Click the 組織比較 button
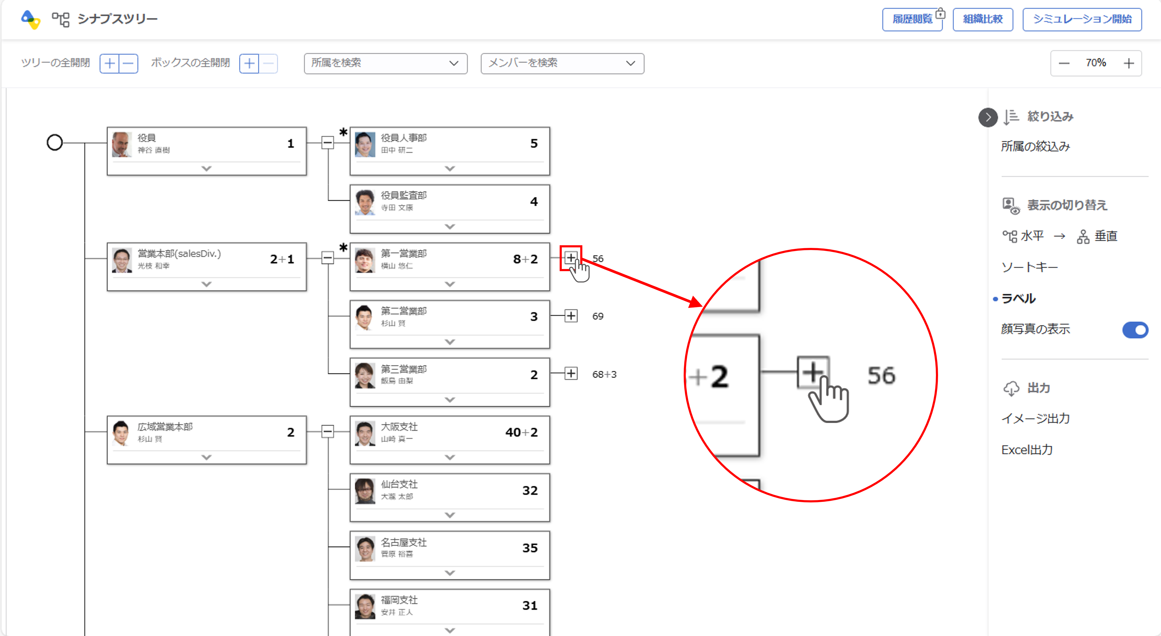 pyautogui.click(x=983, y=19)
